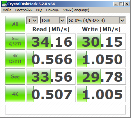Run the Seq benchmark button
Screen dimensions: 131x118
pyautogui.click(x=15, y=77)
